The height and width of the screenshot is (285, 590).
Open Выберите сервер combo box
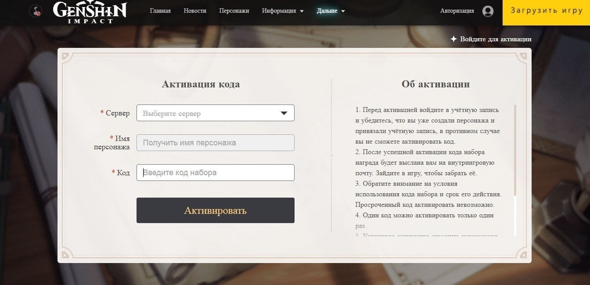(x=216, y=113)
